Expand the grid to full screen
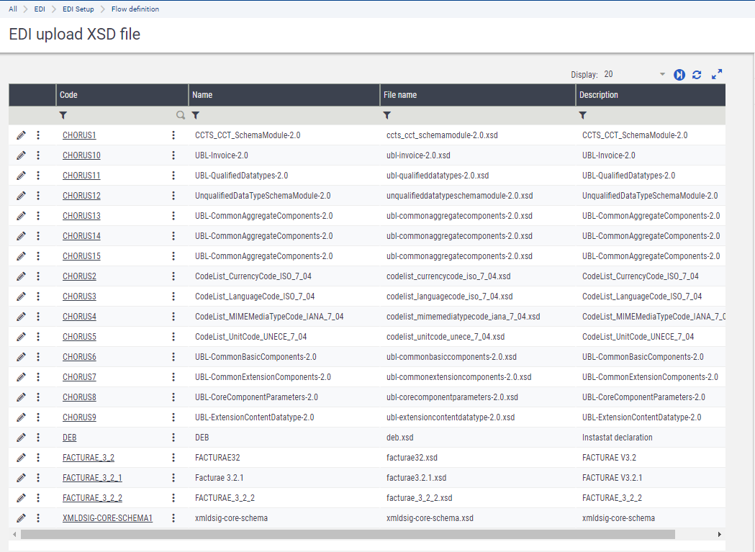 click(x=717, y=75)
